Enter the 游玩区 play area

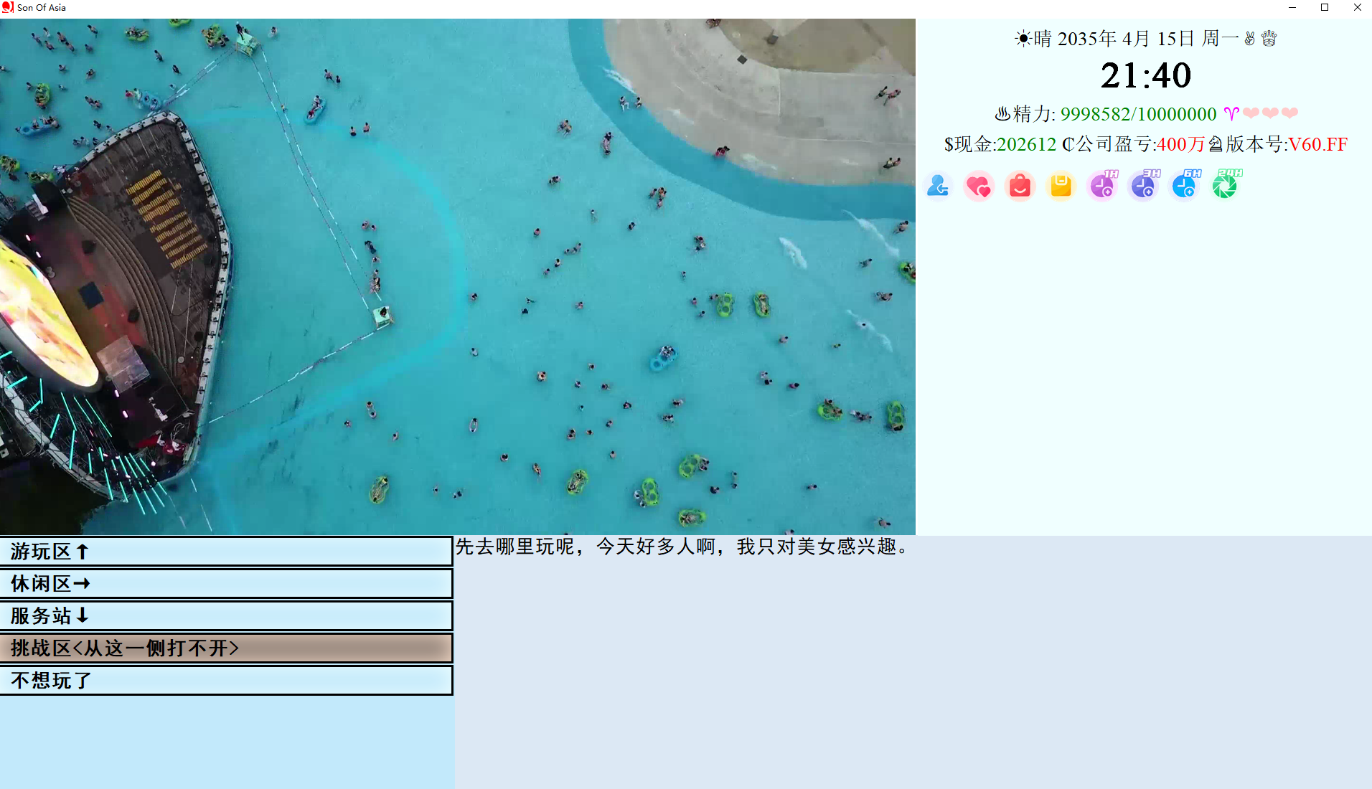tap(227, 552)
